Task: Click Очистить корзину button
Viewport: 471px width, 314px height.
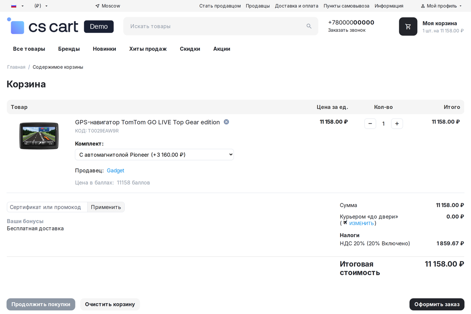Action: 110,304
